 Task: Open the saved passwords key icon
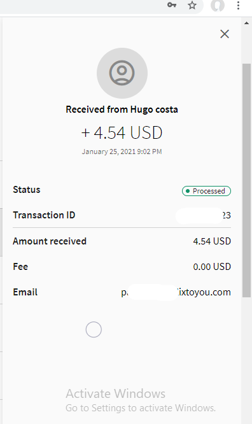172,5
